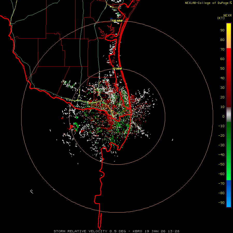Click the -40 value on velocity scale
233x233 pixels.
(221, 155)
